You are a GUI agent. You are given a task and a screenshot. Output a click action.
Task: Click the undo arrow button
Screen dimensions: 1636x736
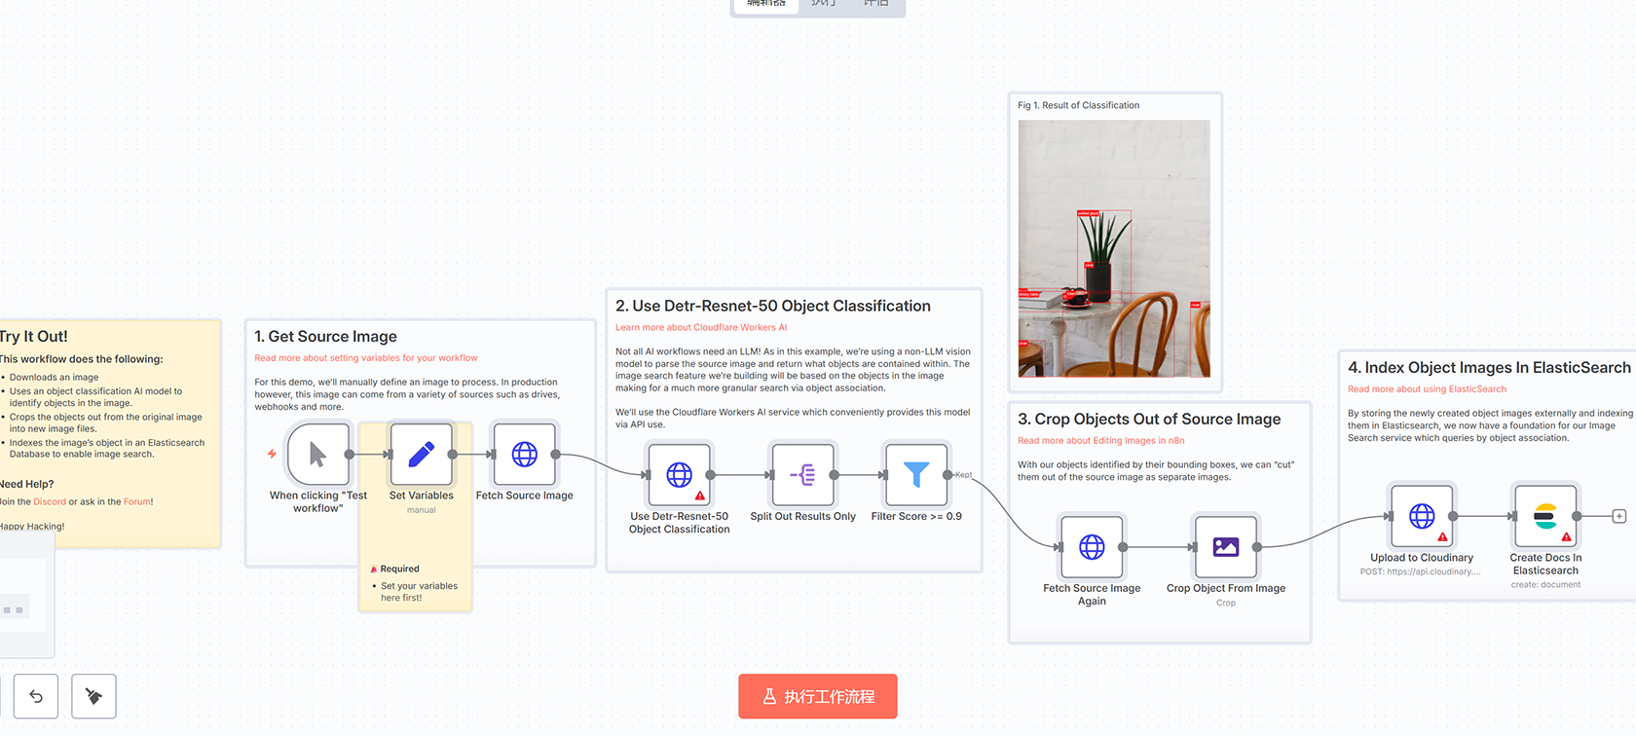[x=36, y=696]
